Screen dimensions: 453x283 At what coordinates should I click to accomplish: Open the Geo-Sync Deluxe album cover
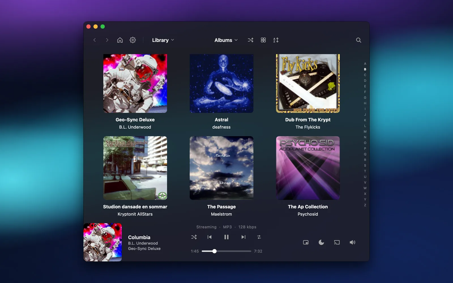135,83
